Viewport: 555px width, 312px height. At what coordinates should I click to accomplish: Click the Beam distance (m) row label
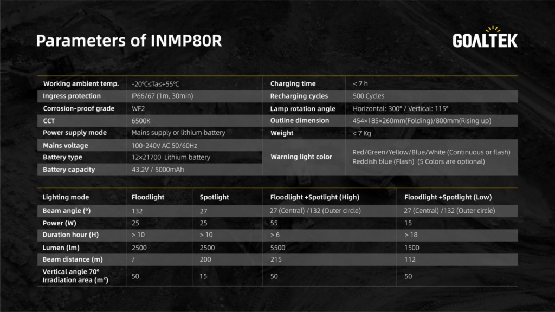(x=73, y=259)
